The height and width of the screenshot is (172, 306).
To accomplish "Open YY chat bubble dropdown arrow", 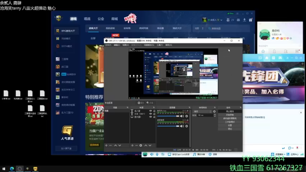I will (293, 148).
